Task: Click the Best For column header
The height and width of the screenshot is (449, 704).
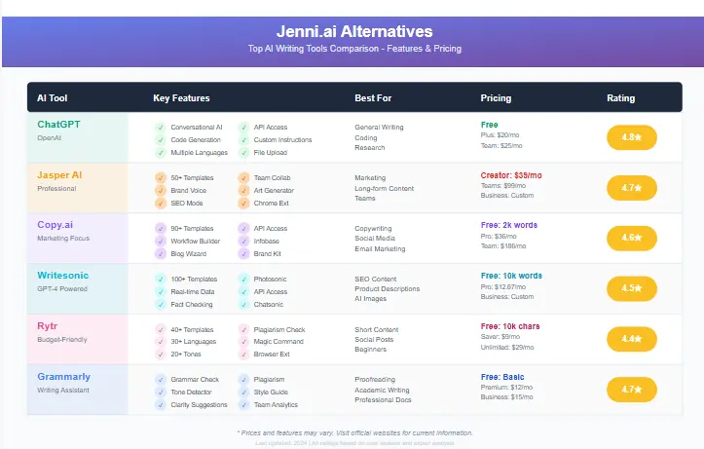Action: coord(373,97)
